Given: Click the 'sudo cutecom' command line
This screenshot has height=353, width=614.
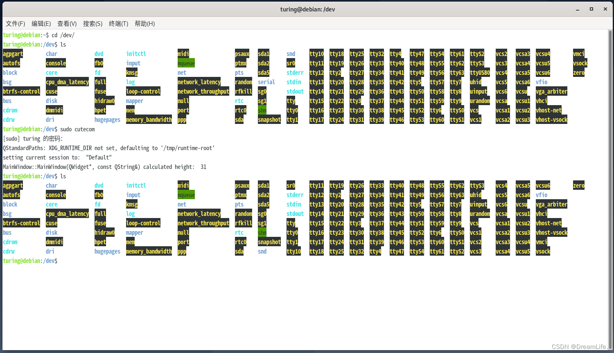Looking at the screenshot, I should tap(49, 129).
